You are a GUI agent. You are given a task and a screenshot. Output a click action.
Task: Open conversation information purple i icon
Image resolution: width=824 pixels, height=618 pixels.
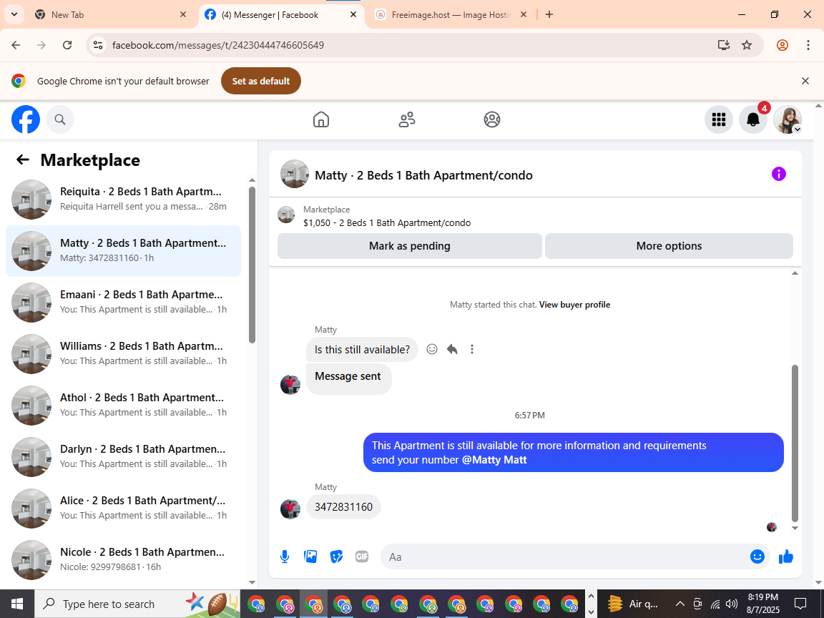point(778,174)
